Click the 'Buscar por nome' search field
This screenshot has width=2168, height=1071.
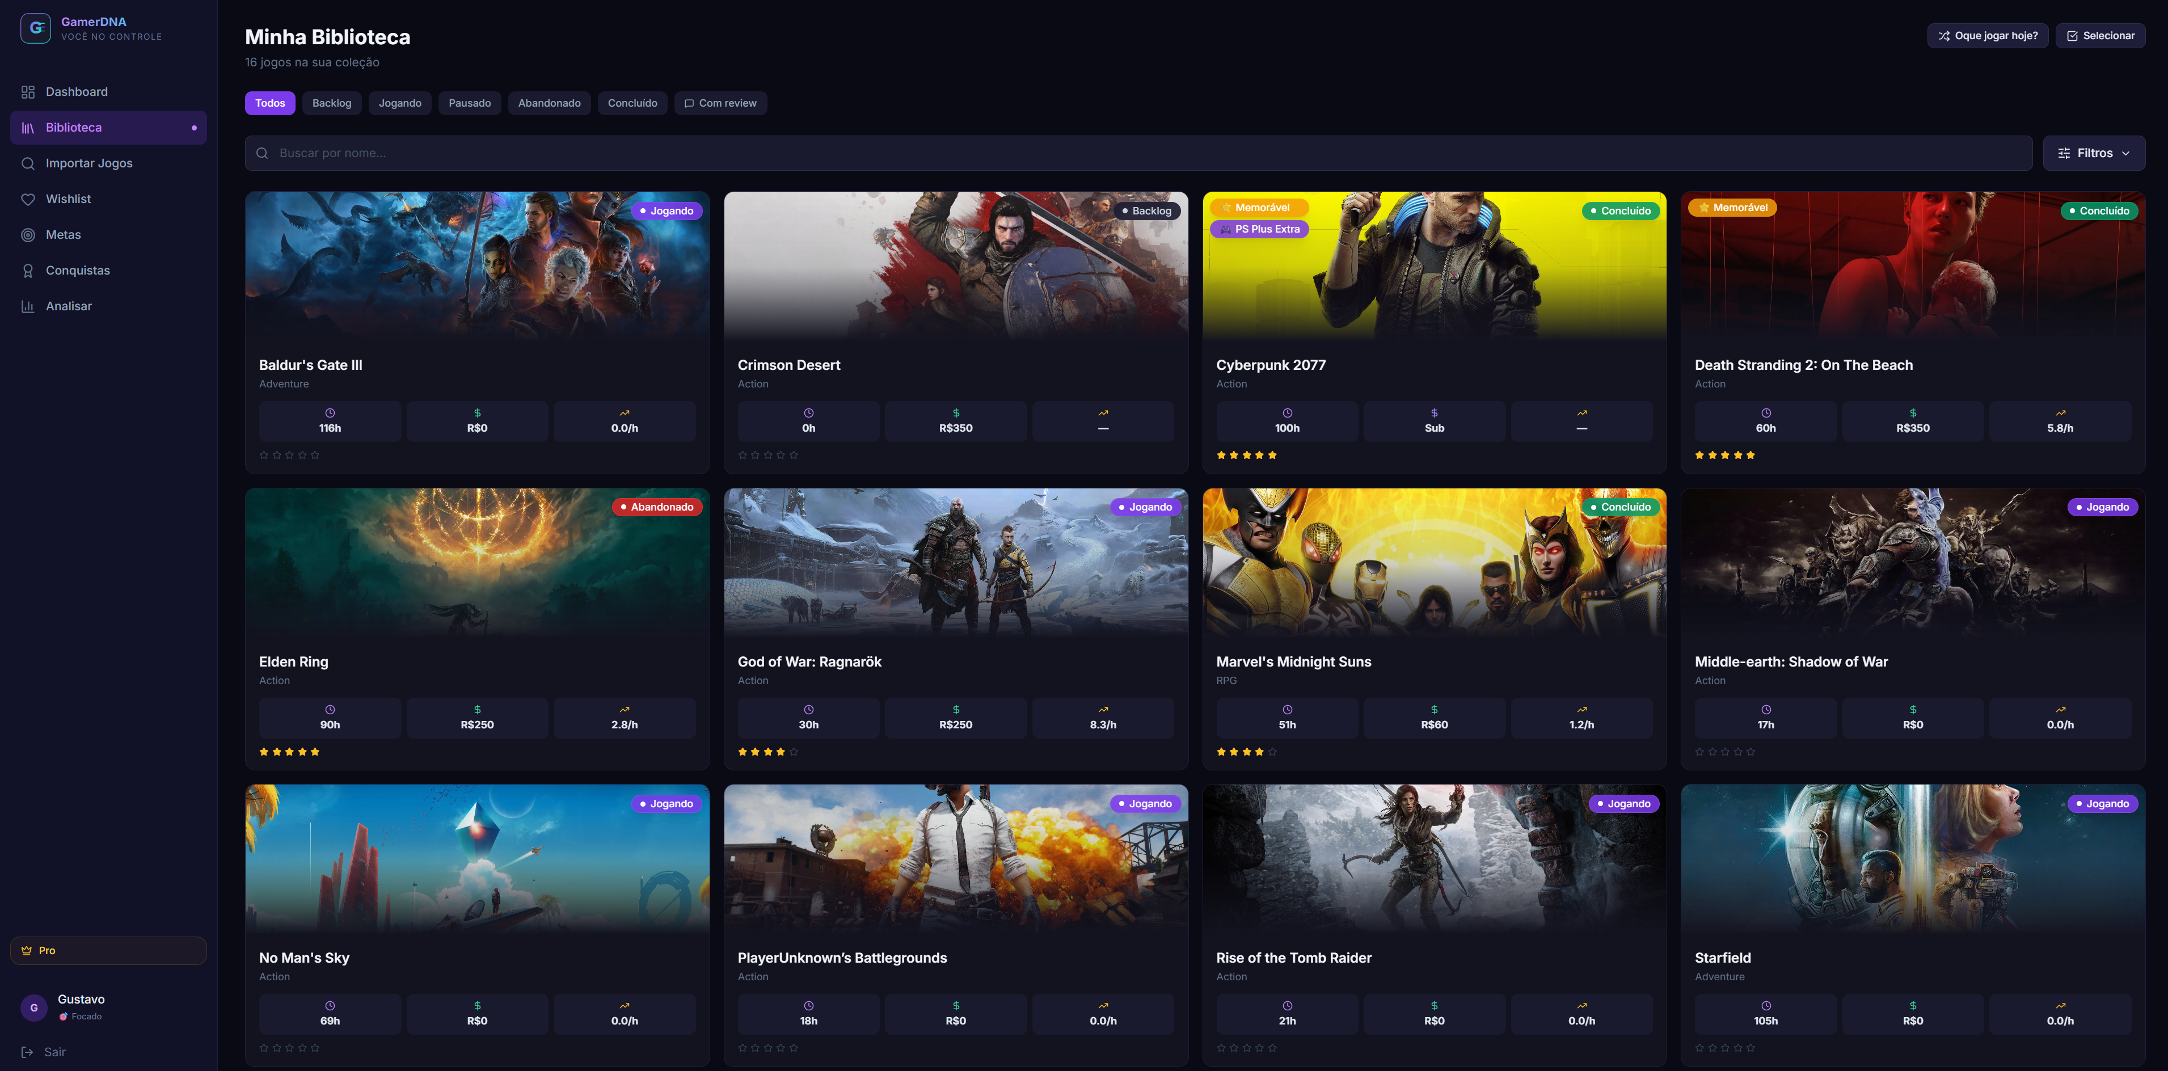pos(1138,153)
